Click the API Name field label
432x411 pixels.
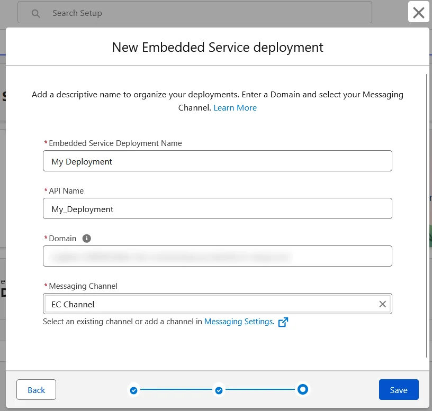pos(66,191)
